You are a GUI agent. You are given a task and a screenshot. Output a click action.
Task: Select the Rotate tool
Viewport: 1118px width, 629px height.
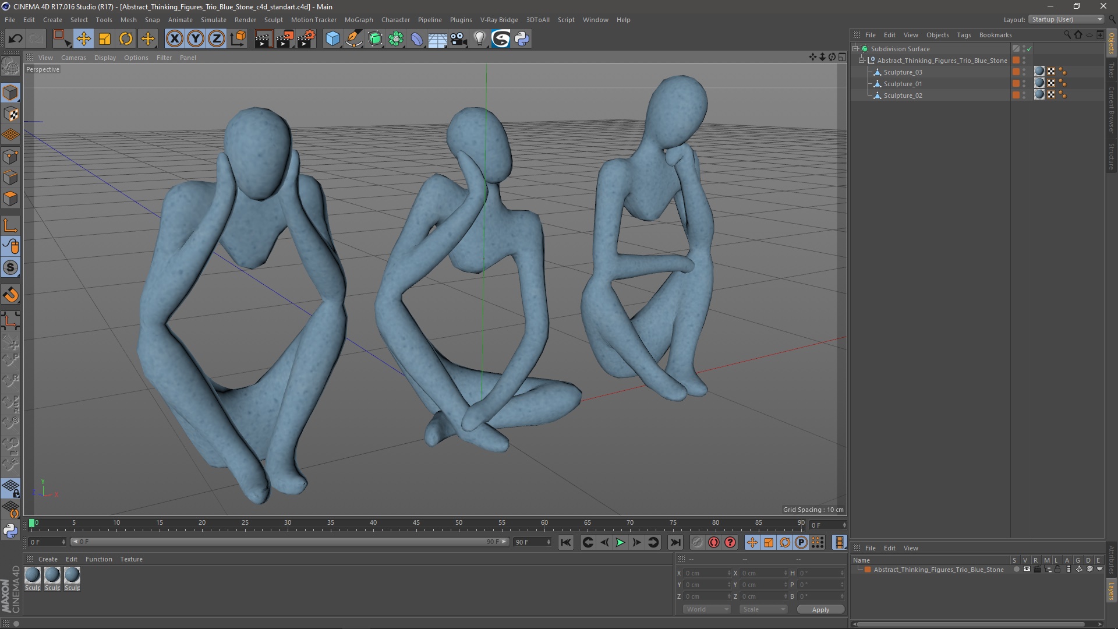[x=126, y=39]
